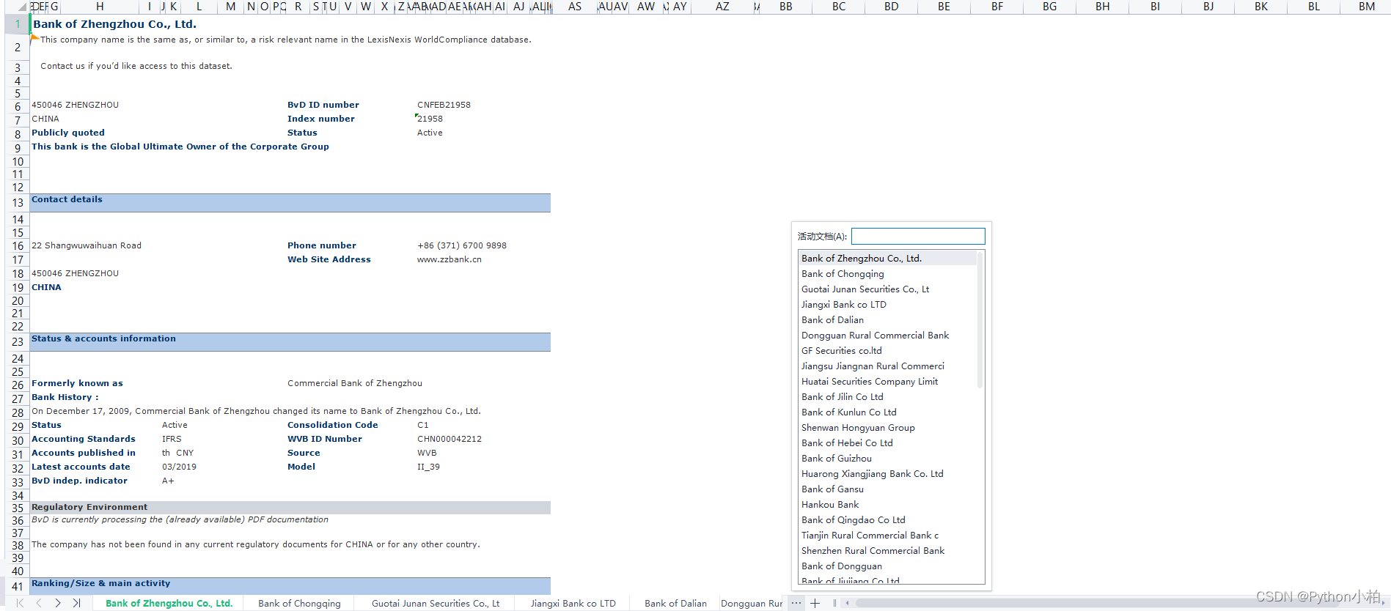
Task: Select column H header
Action: pyautogui.click(x=100, y=7)
